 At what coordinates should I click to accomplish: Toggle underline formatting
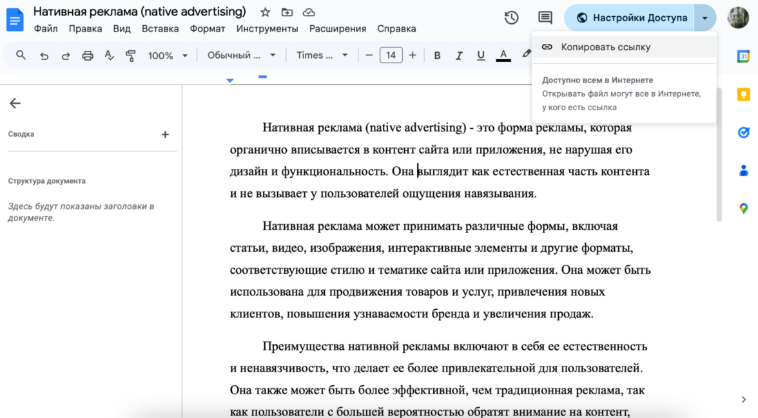pyautogui.click(x=481, y=55)
